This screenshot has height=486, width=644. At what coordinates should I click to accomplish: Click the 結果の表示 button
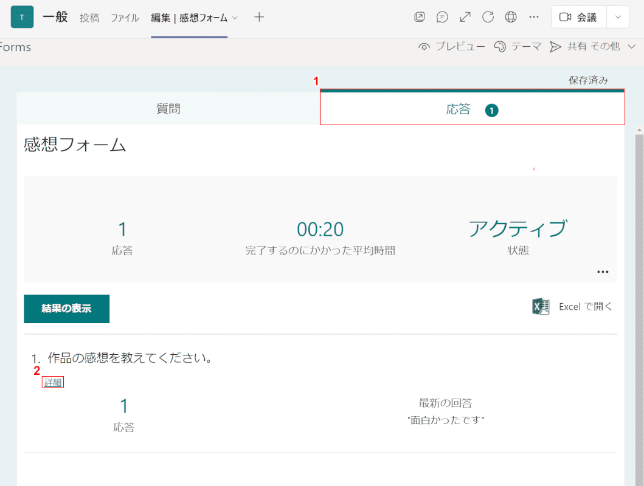(x=66, y=309)
